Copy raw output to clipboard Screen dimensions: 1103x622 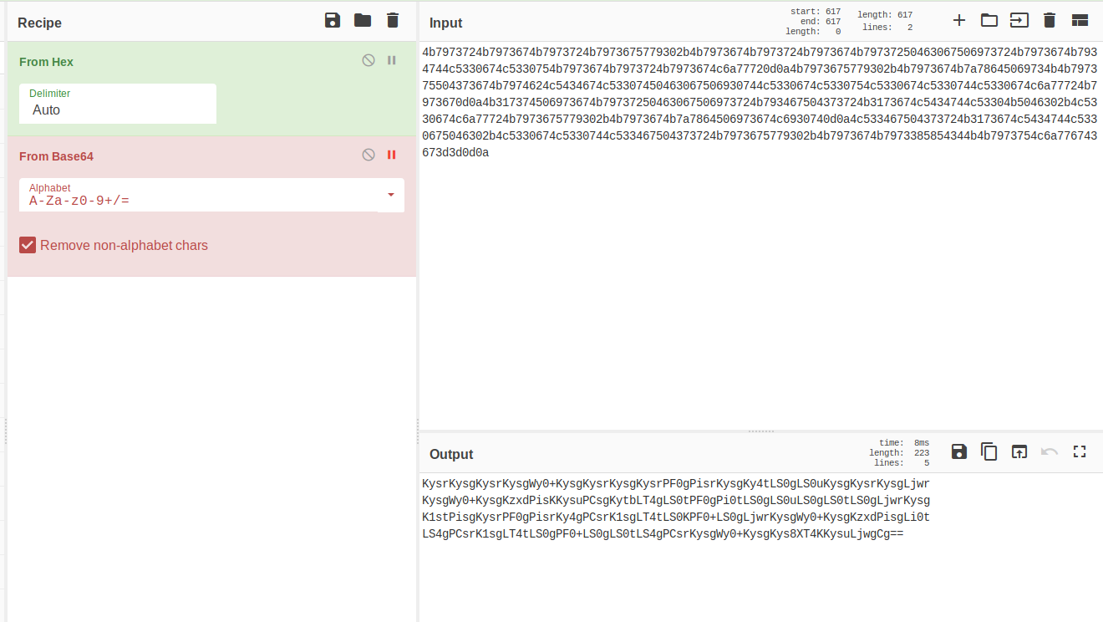(x=989, y=451)
